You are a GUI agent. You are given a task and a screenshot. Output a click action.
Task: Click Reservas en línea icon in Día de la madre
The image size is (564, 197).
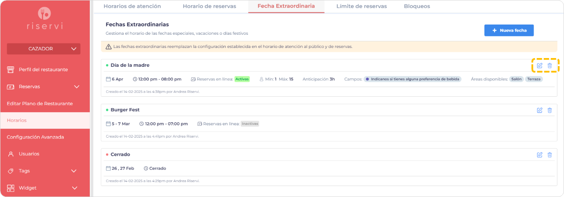193,79
